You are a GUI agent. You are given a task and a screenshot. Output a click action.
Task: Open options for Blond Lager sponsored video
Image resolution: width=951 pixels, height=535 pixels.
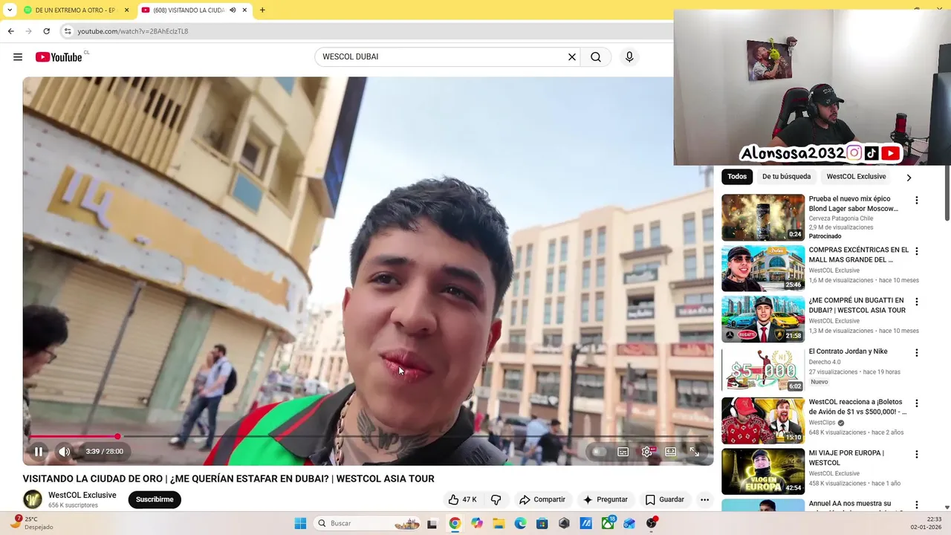click(x=916, y=201)
